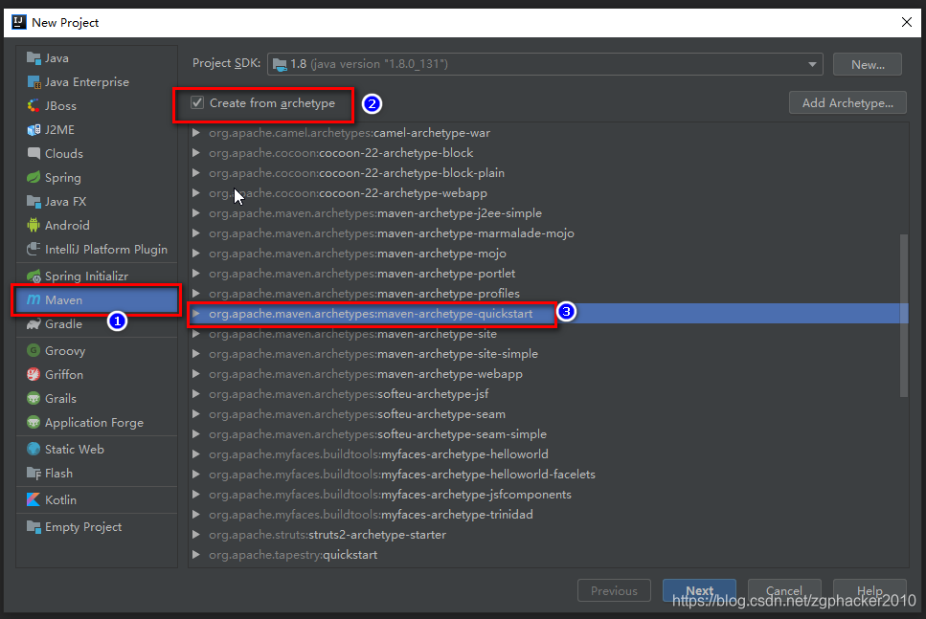The height and width of the screenshot is (619, 926).
Task: Select the softeu-archetype-seam-simple row
Action: pyautogui.click(x=548, y=433)
